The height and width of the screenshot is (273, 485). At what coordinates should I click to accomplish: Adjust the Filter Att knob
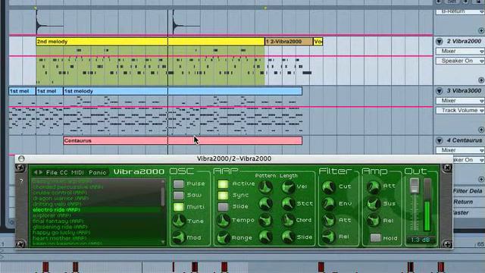[328, 220]
